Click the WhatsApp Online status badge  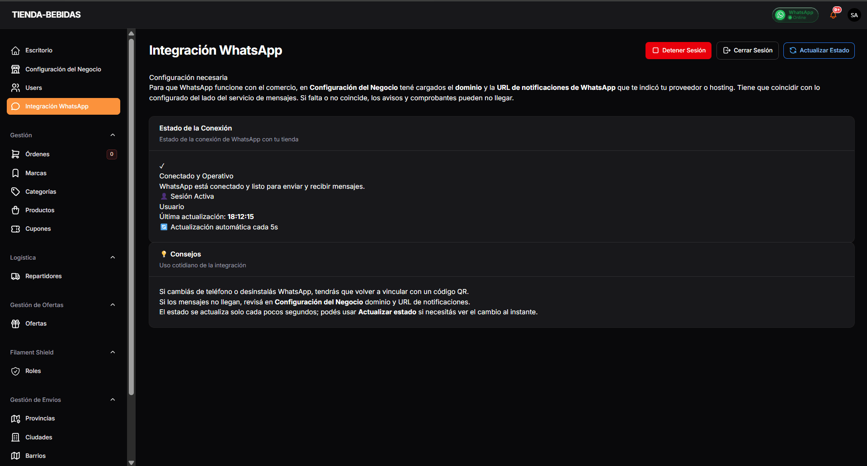(x=795, y=14)
